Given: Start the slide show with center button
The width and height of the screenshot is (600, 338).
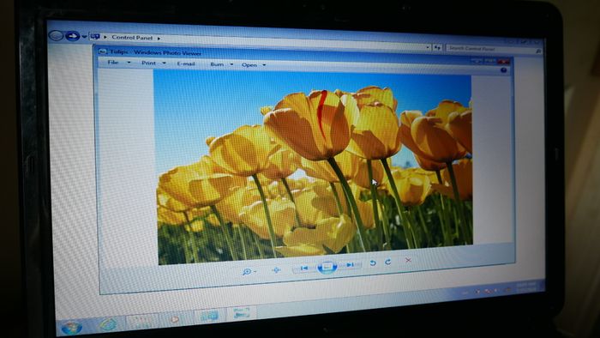Looking at the screenshot, I should point(327,267).
